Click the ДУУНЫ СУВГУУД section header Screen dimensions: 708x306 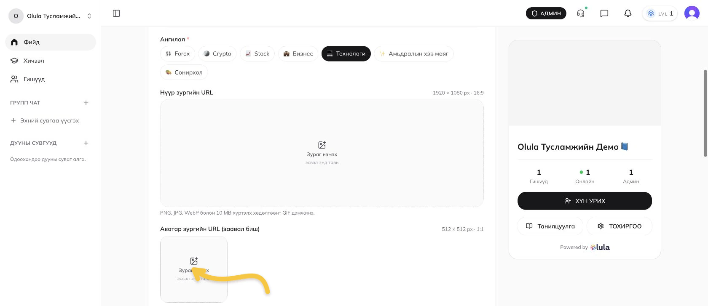pos(33,143)
